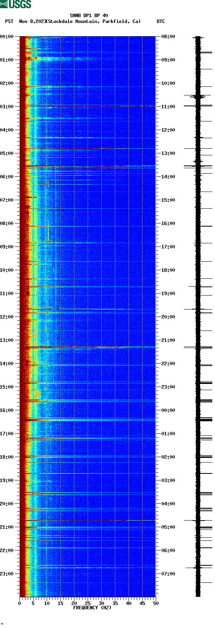Click the 50 Hz frequency tick label
The width and height of the screenshot is (215, 628).
(156, 603)
